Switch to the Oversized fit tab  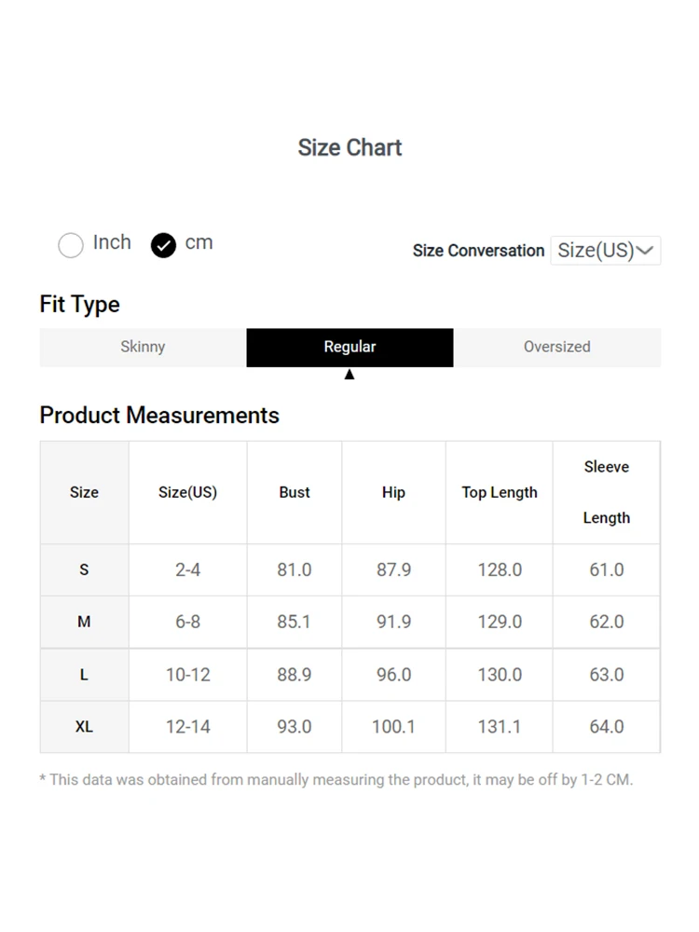pos(556,347)
